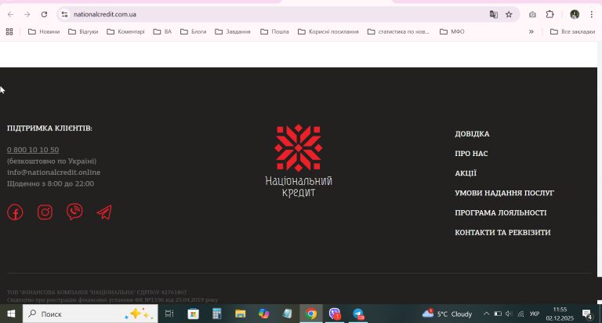Expand hidden bookmarks with double chevron
Image resolution: width=602 pixels, height=323 pixels.
(531, 31)
